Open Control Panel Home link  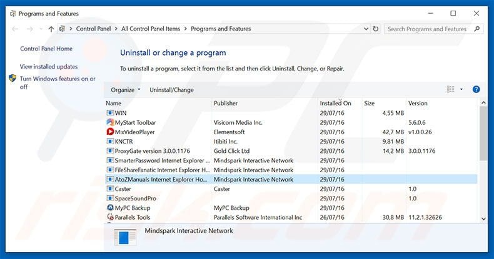pos(46,49)
